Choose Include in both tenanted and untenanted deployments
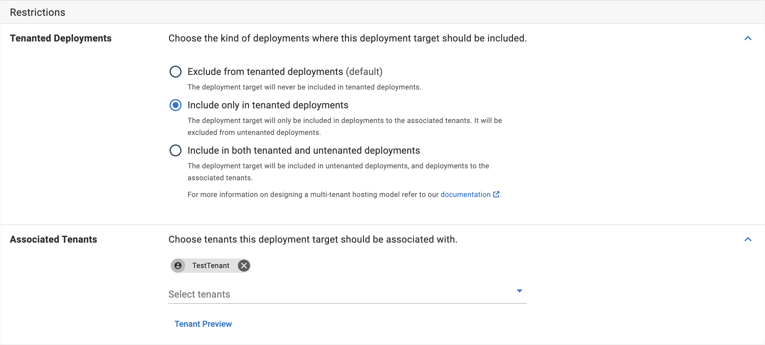Viewport: 765px width, 345px height. click(176, 150)
